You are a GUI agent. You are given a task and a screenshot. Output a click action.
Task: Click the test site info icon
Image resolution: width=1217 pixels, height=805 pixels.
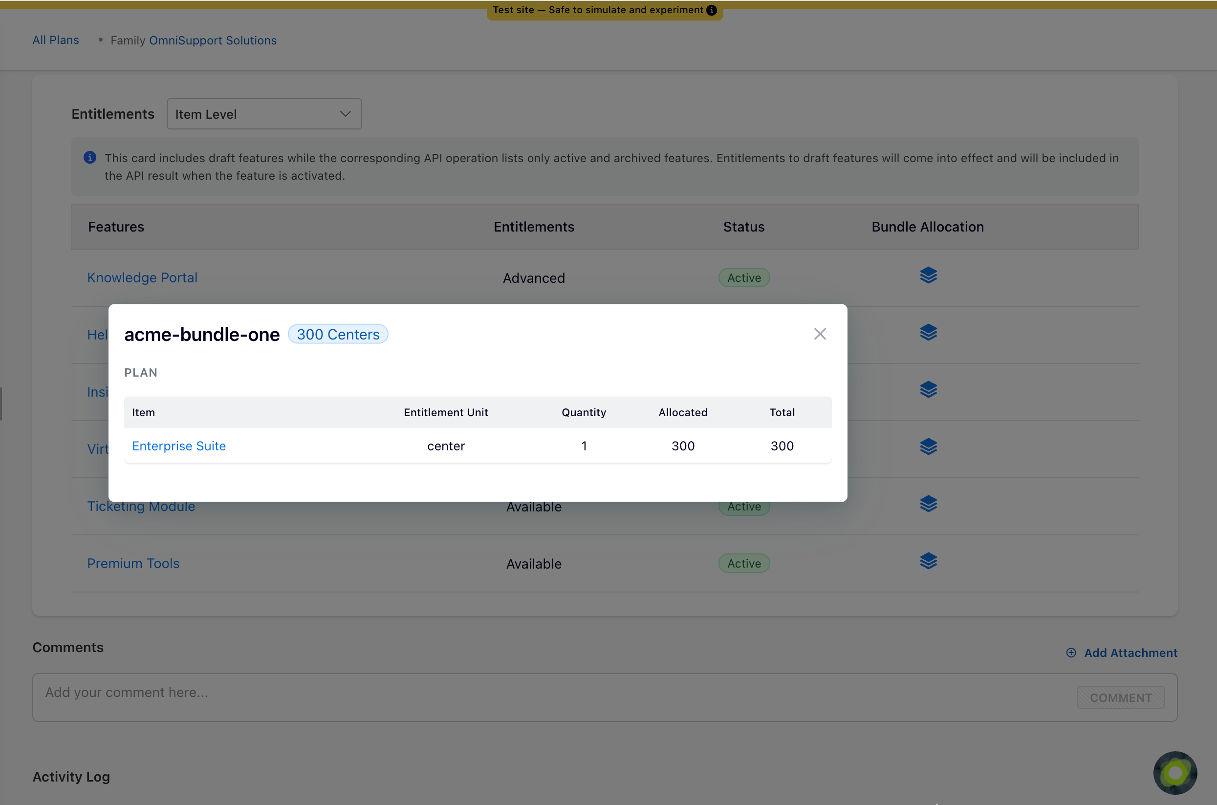tap(712, 10)
